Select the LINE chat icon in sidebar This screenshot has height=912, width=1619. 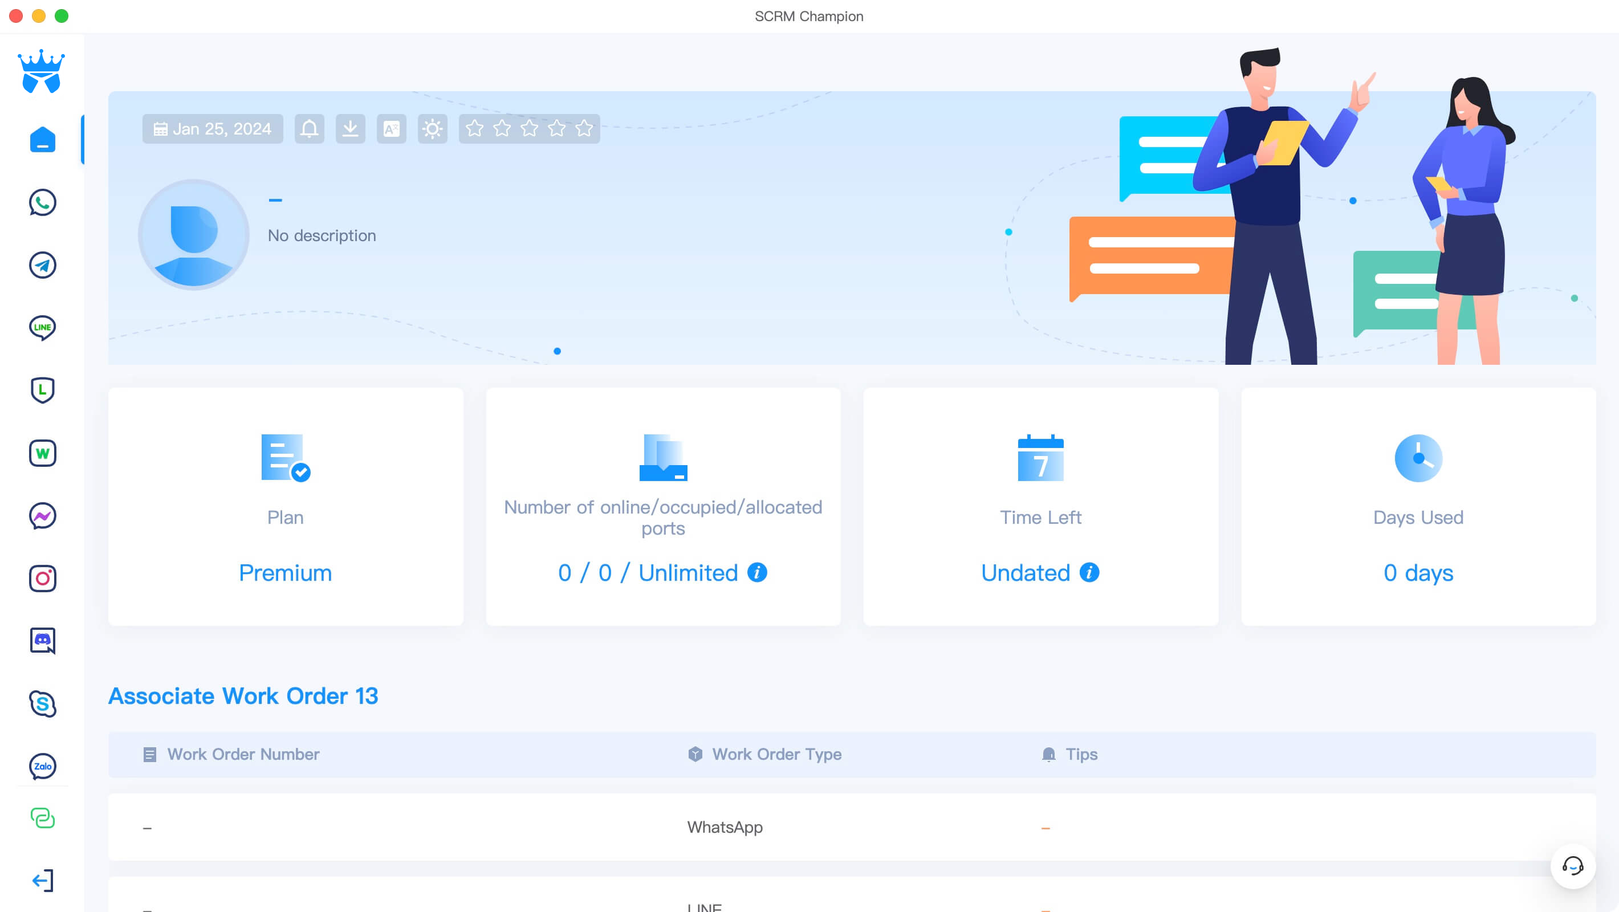click(42, 328)
